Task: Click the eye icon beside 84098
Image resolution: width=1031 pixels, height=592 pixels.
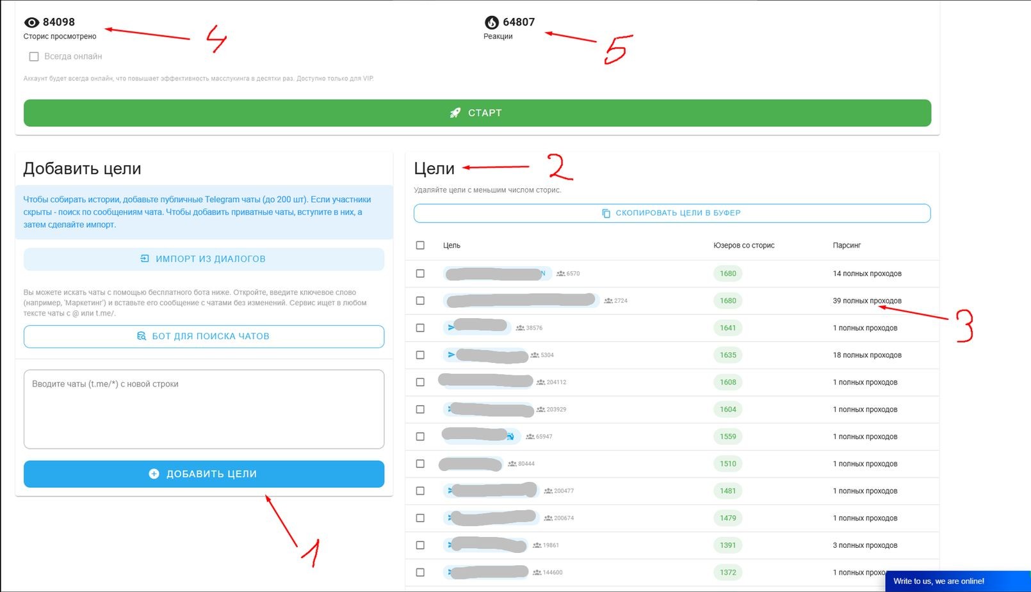Action: coord(31,22)
